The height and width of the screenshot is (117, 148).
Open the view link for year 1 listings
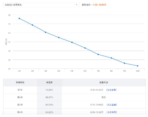click(112, 90)
